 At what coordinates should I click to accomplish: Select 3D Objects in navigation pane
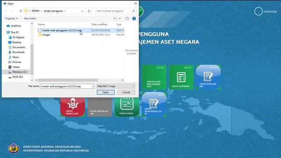pos(16,37)
